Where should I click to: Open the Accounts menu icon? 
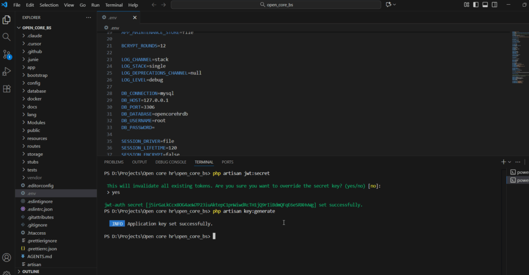pos(7,257)
